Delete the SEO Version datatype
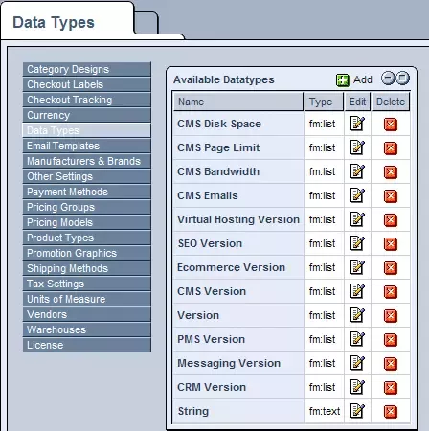This screenshot has height=431, width=429. [391, 244]
